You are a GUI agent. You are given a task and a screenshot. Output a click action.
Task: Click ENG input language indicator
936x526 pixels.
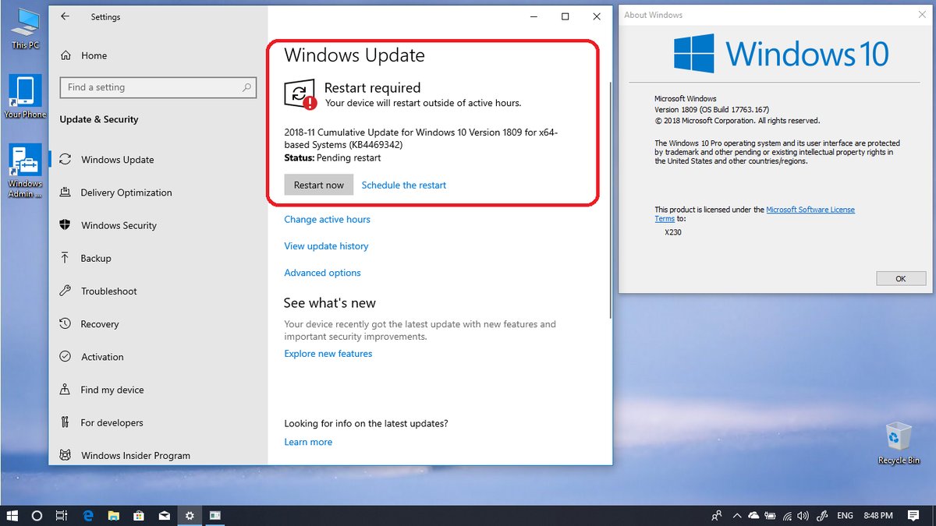coord(846,515)
